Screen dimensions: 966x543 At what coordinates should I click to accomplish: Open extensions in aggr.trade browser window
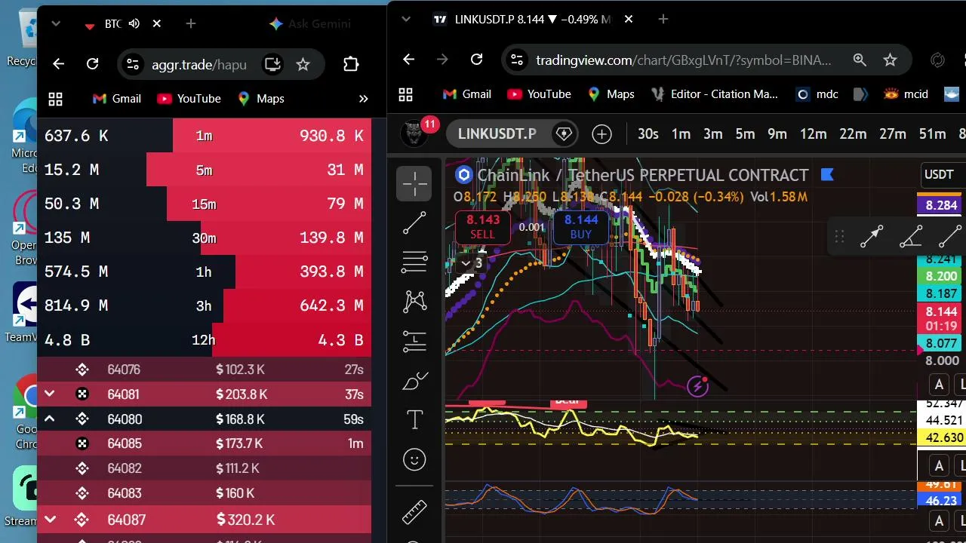[x=350, y=64]
